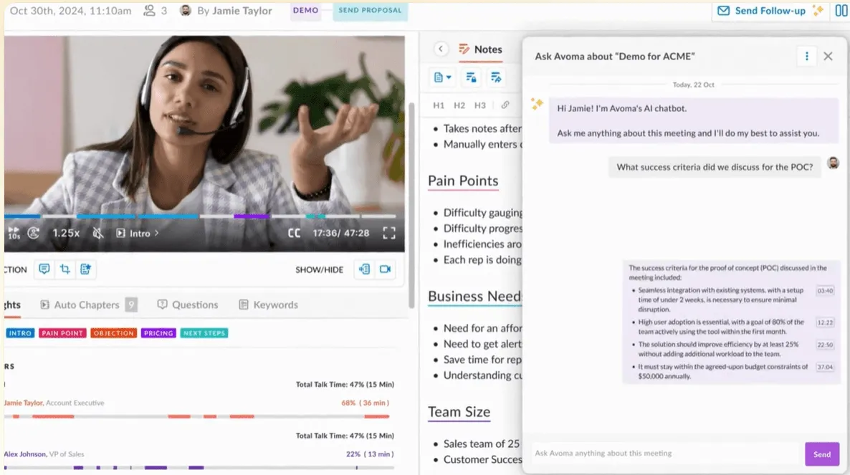850x475 pixels.
Task: Click the crop snippet icon
Action: pyautogui.click(x=65, y=269)
